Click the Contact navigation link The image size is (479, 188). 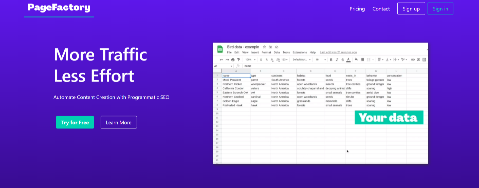[381, 9]
